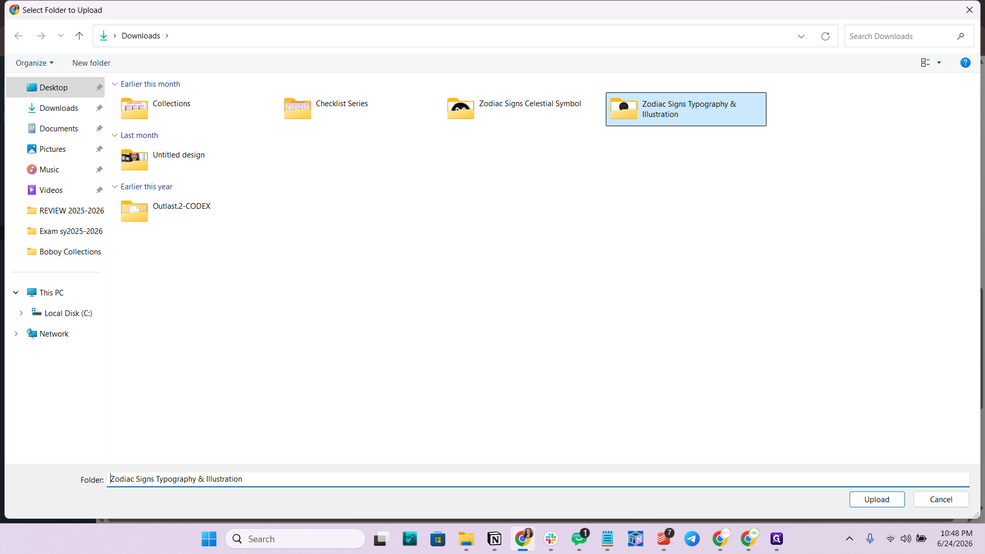985x554 pixels.
Task: Open the Wi-Fi network tray icon
Action: pyautogui.click(x=891, y=539)
